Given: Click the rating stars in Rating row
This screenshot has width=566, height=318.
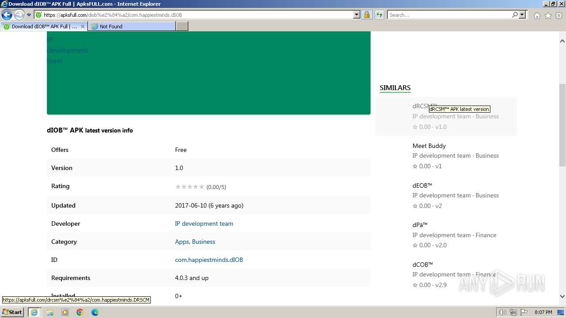Looking at the screenshot, I should coord(190,187).
